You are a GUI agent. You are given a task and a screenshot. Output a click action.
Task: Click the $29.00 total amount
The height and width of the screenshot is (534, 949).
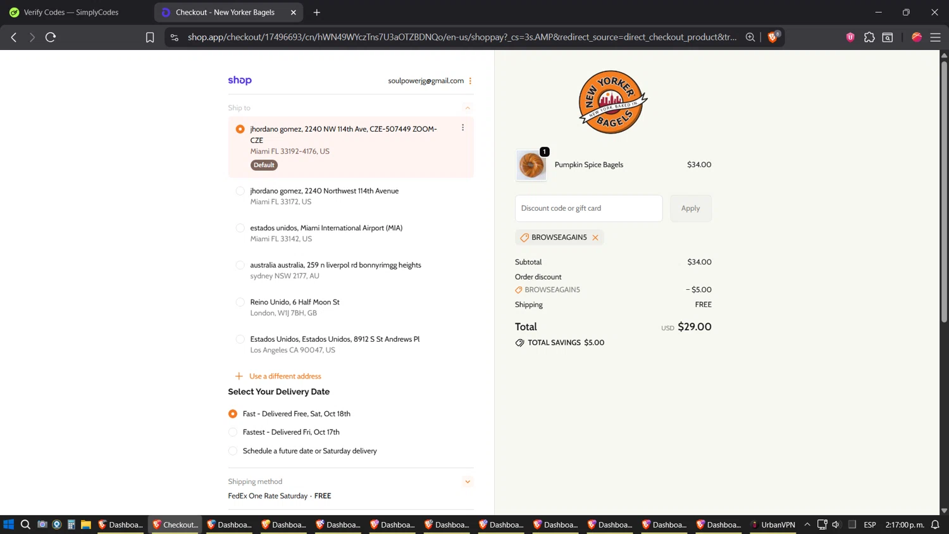[695, 326]
